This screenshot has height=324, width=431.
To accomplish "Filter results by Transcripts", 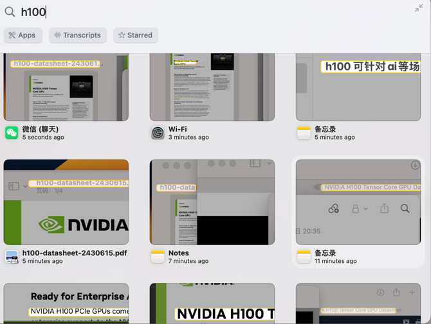I will click(78, 35).
